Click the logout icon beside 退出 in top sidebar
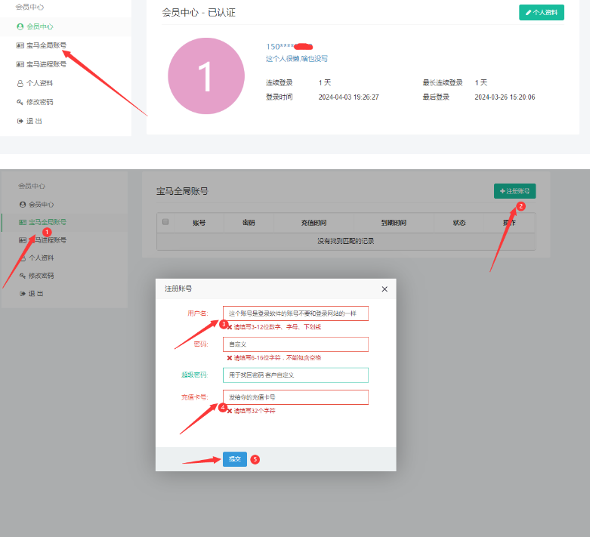The height and width of the screenshot is (537, 590). (x=20, y=121)
